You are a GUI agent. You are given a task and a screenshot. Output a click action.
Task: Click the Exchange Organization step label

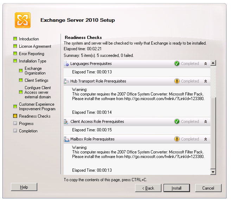tap(35, 71)
